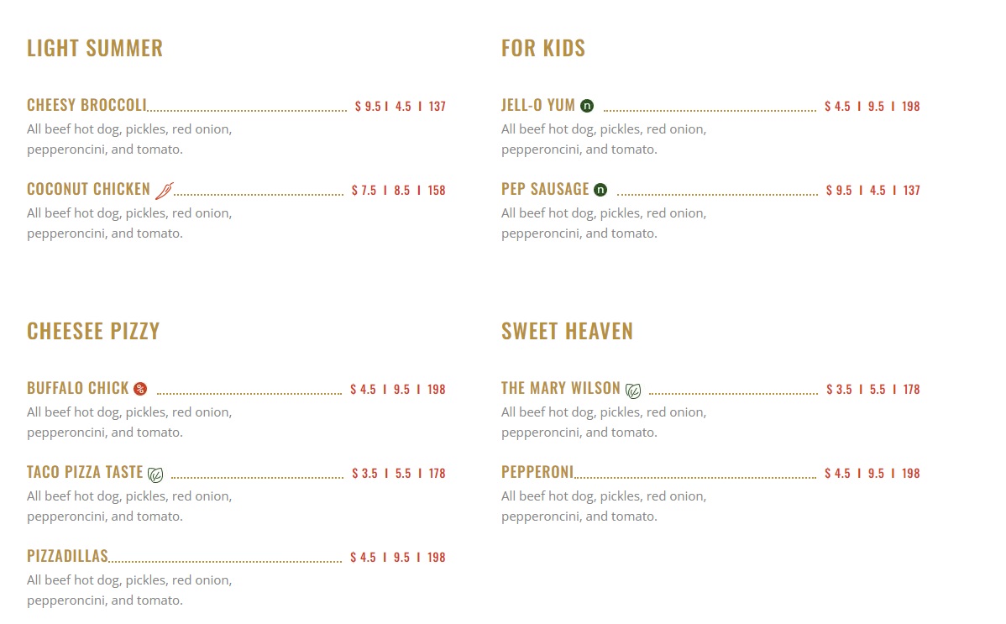This screenshot has width=1006, height=624.
Task: Click the red percent badge by Buffalo Chick
Action: [x=140, y=389]
